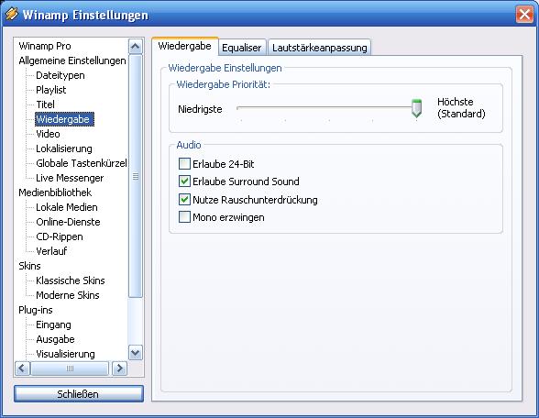Select Live Messenger entry

(x=70, y=178)
